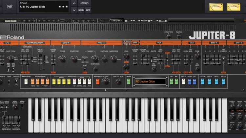Open the PATCH list with the white button
Screen dimensions: 246x138
click(x=183, y=81)
